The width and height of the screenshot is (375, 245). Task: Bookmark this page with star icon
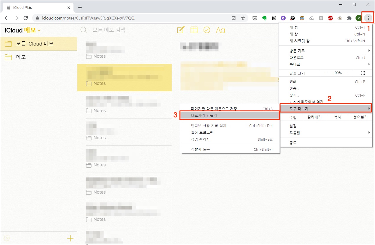(x=243, y=18)
